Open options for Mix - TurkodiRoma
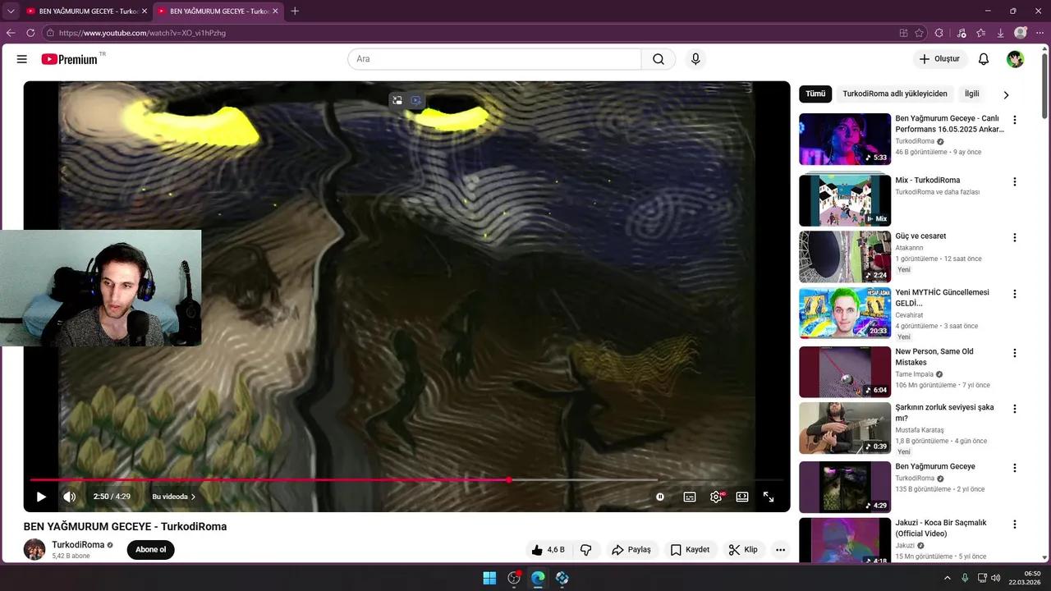1051x591 pixels. (x=1014, y=182)
